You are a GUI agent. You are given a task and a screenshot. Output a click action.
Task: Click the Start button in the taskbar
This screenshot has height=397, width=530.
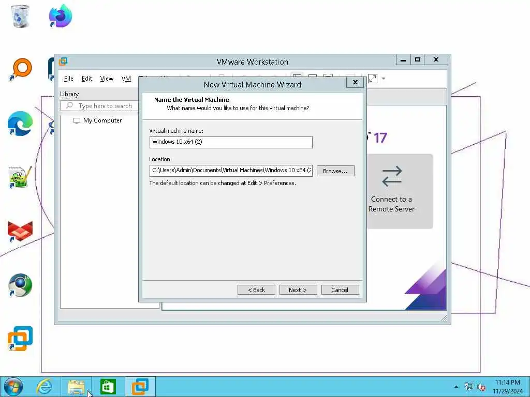(x=13, y=387)
